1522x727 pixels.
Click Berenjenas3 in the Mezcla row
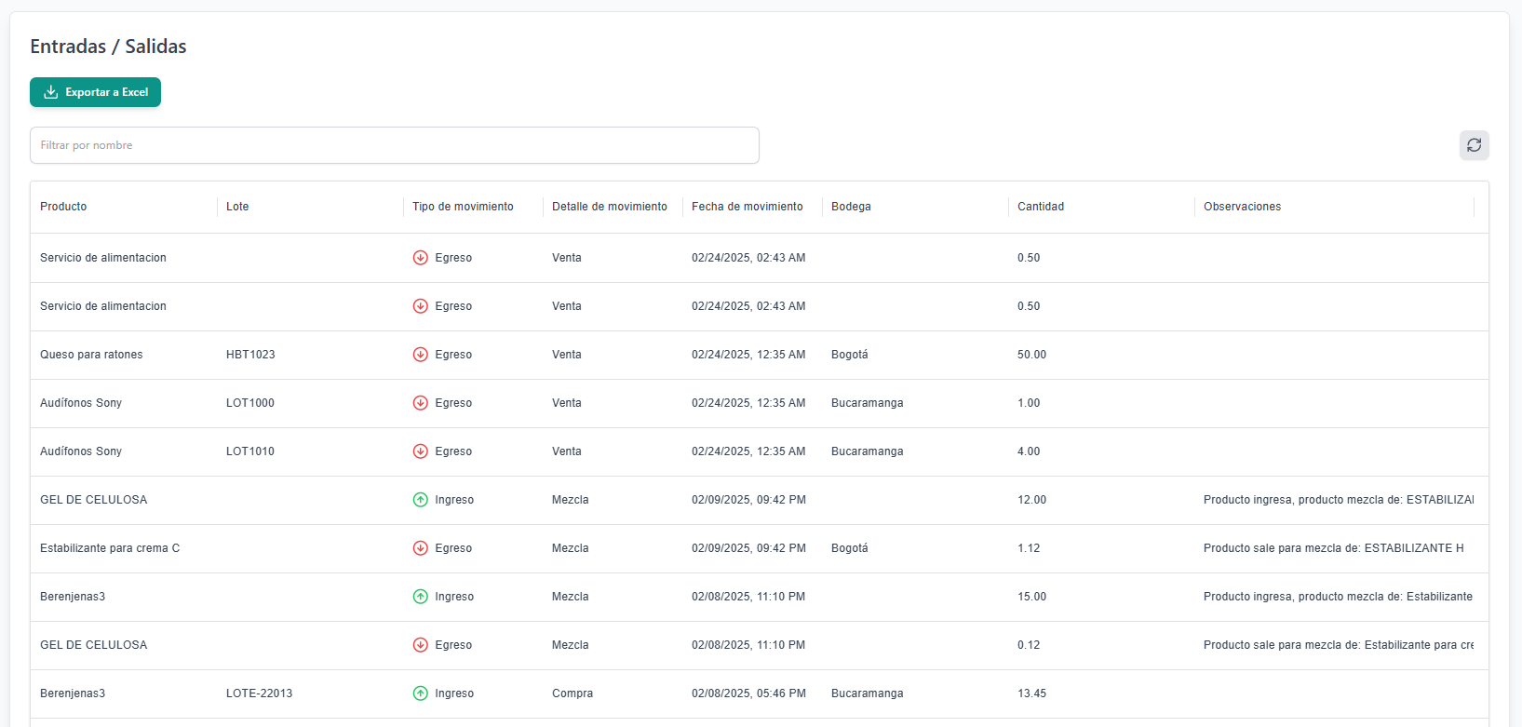click(x=73, y=597)
